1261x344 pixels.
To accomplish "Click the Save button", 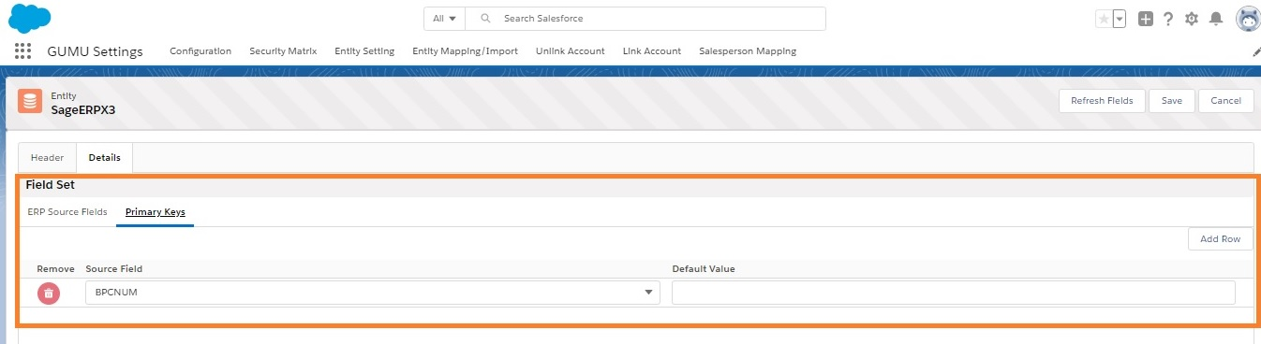I will click(x=1172, y=101).
